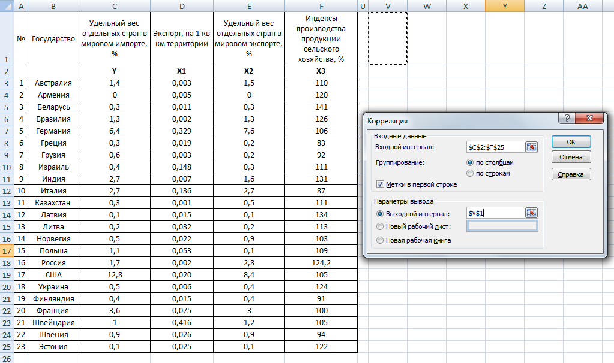Click the Отмена button

coord(571,157)
